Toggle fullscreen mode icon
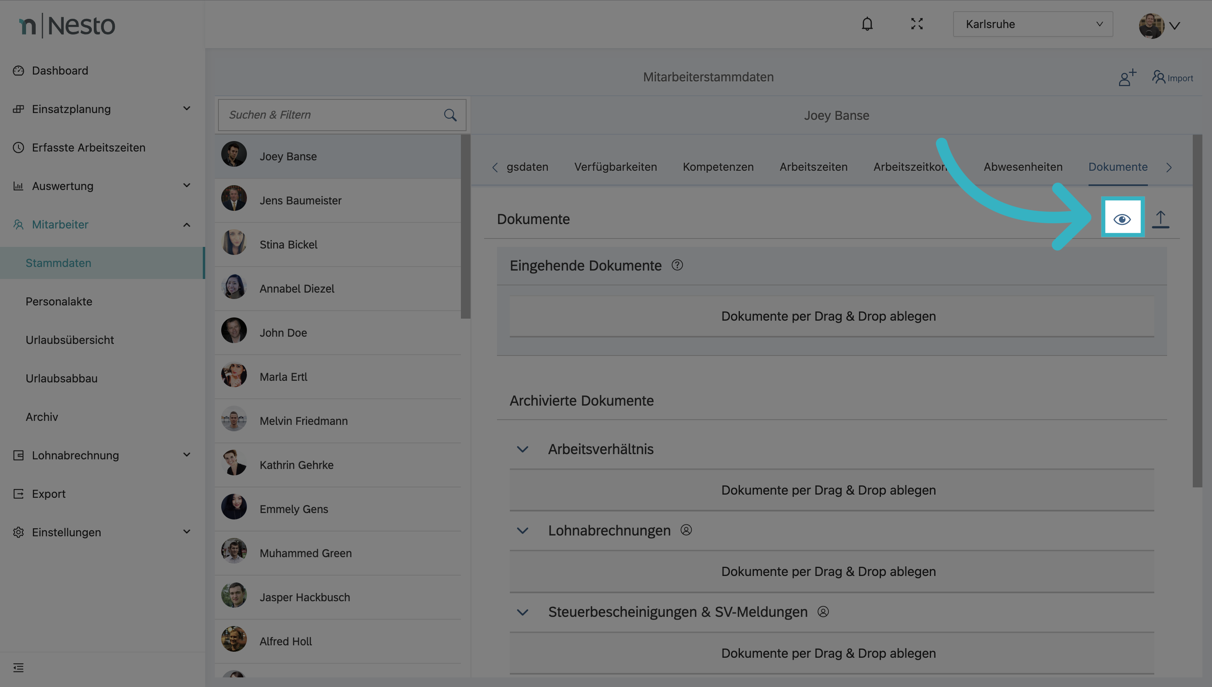The width and height of the screenshot is (1212, 687). (x=917, y=24)
